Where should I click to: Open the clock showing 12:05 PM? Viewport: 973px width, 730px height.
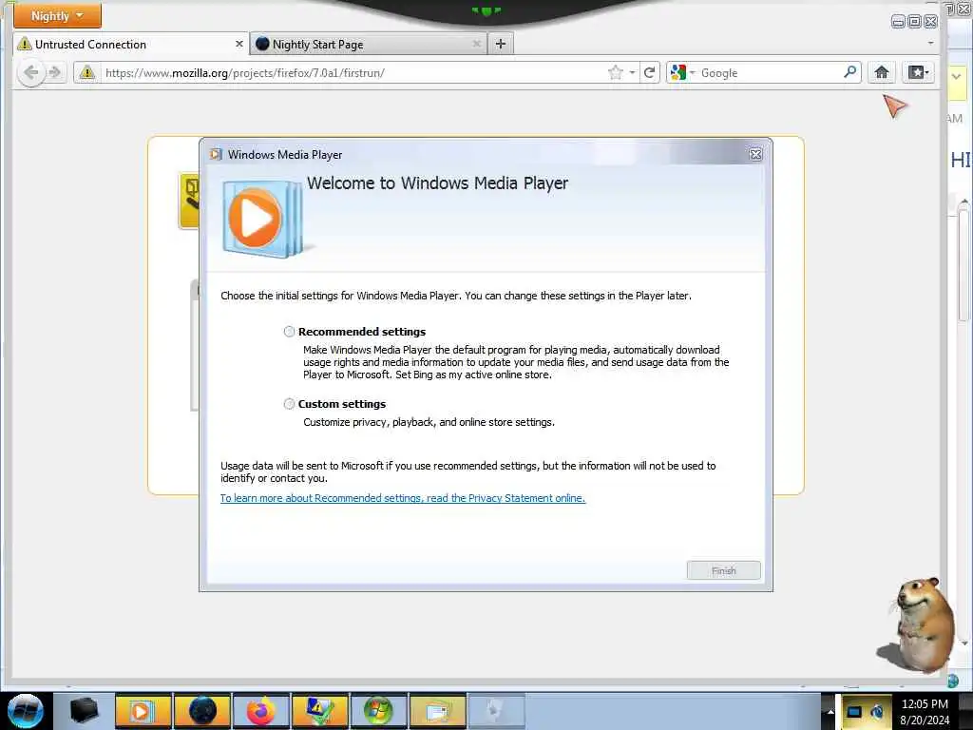(925, 712)
